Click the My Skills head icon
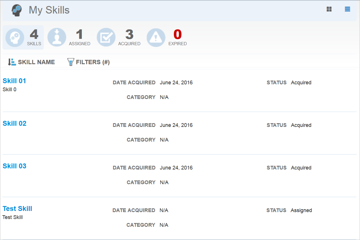Screen dimensions: 360x240 click(x=17, y=10)
